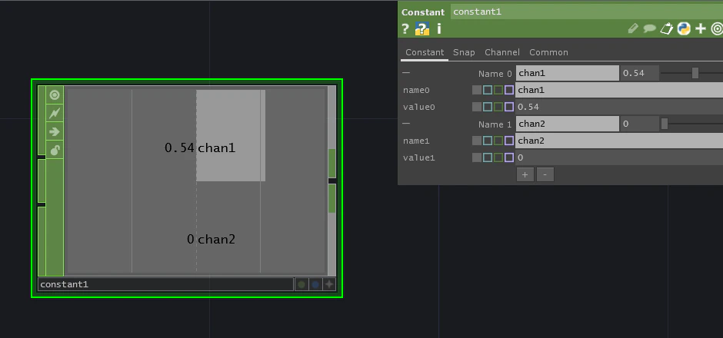Set name1 to expression mode cyan square
Screen dimensions: 723x338
488,141
